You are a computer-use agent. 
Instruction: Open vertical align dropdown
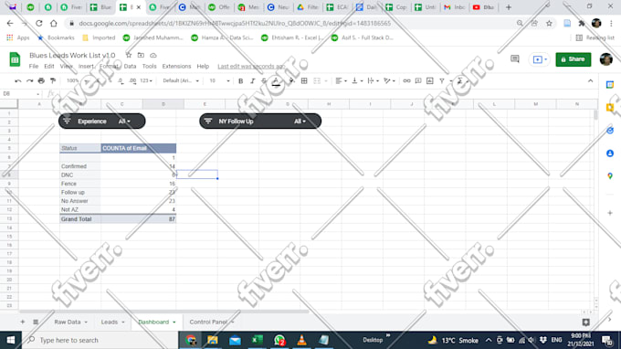point(357,80)
